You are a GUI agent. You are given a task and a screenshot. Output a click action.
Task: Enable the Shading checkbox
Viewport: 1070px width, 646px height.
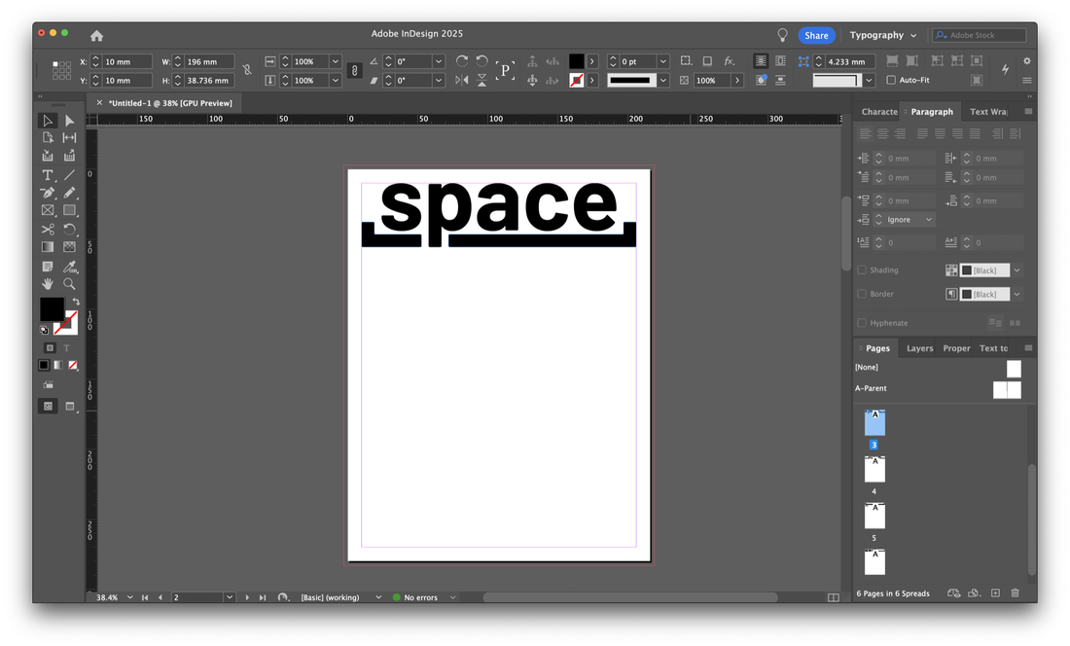(x=862, y=270)
